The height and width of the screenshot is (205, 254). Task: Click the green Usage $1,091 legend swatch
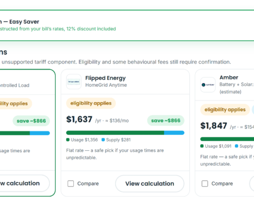coord(202,146)
